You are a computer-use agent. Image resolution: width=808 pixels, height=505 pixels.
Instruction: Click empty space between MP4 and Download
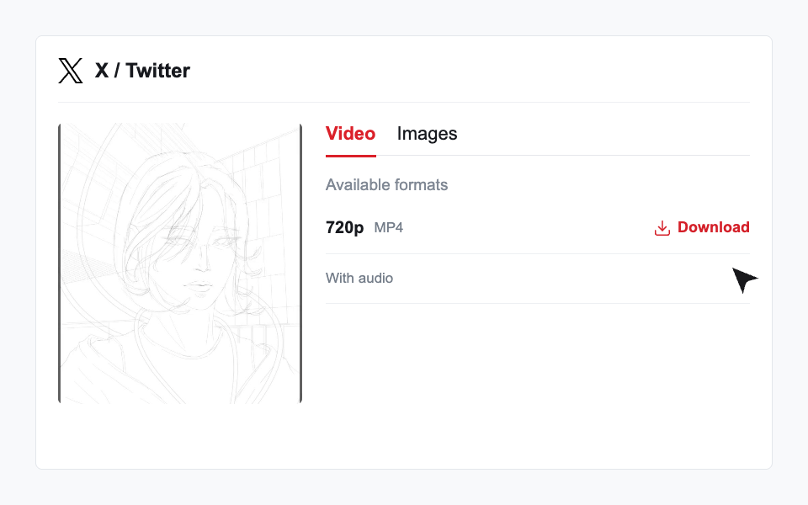pyautogui.click(x=529, y=227)
